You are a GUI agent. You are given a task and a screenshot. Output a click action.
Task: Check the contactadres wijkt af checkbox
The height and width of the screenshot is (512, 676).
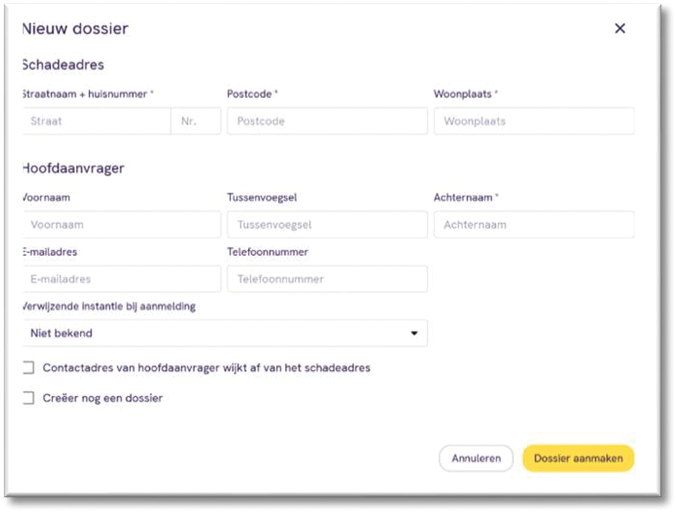[x=27, y=367]
